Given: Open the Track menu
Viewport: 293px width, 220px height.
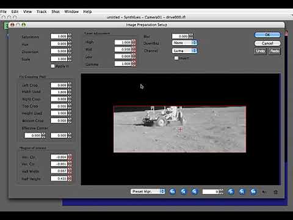Looking at the screenshot, I should pyautogui.click(x=42, y=12).
